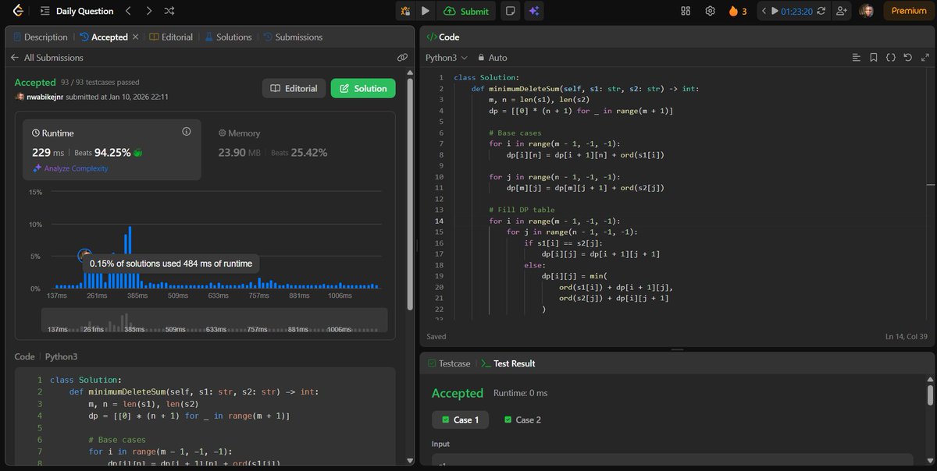Click the invite user icon

click(841, 12)
